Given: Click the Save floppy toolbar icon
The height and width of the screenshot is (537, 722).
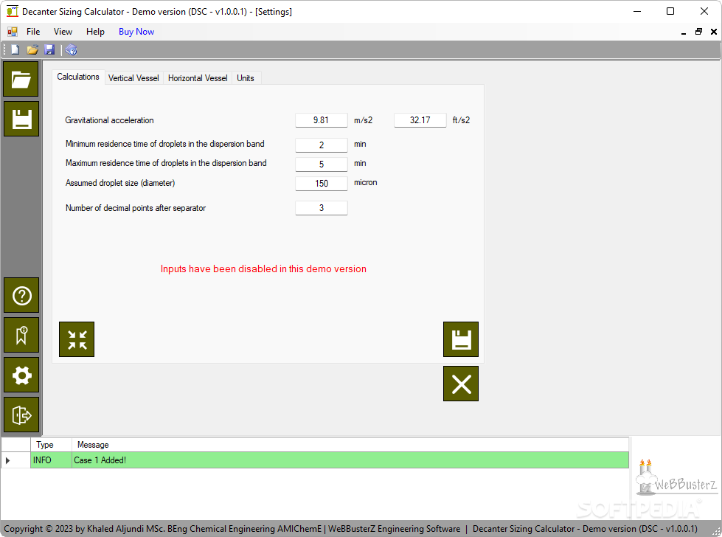Looking at the screenshot, I should point(49,49).
